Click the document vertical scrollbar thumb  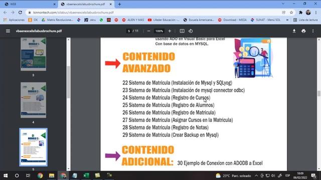pyautogui.click(x=319, y=93)
